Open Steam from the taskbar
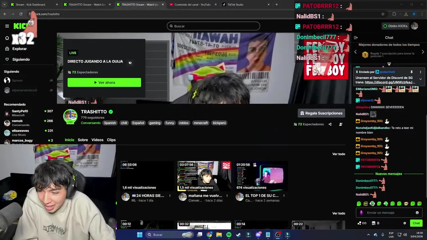The width and height of the screenshot is (427, 240). click(x=239, y=235)
